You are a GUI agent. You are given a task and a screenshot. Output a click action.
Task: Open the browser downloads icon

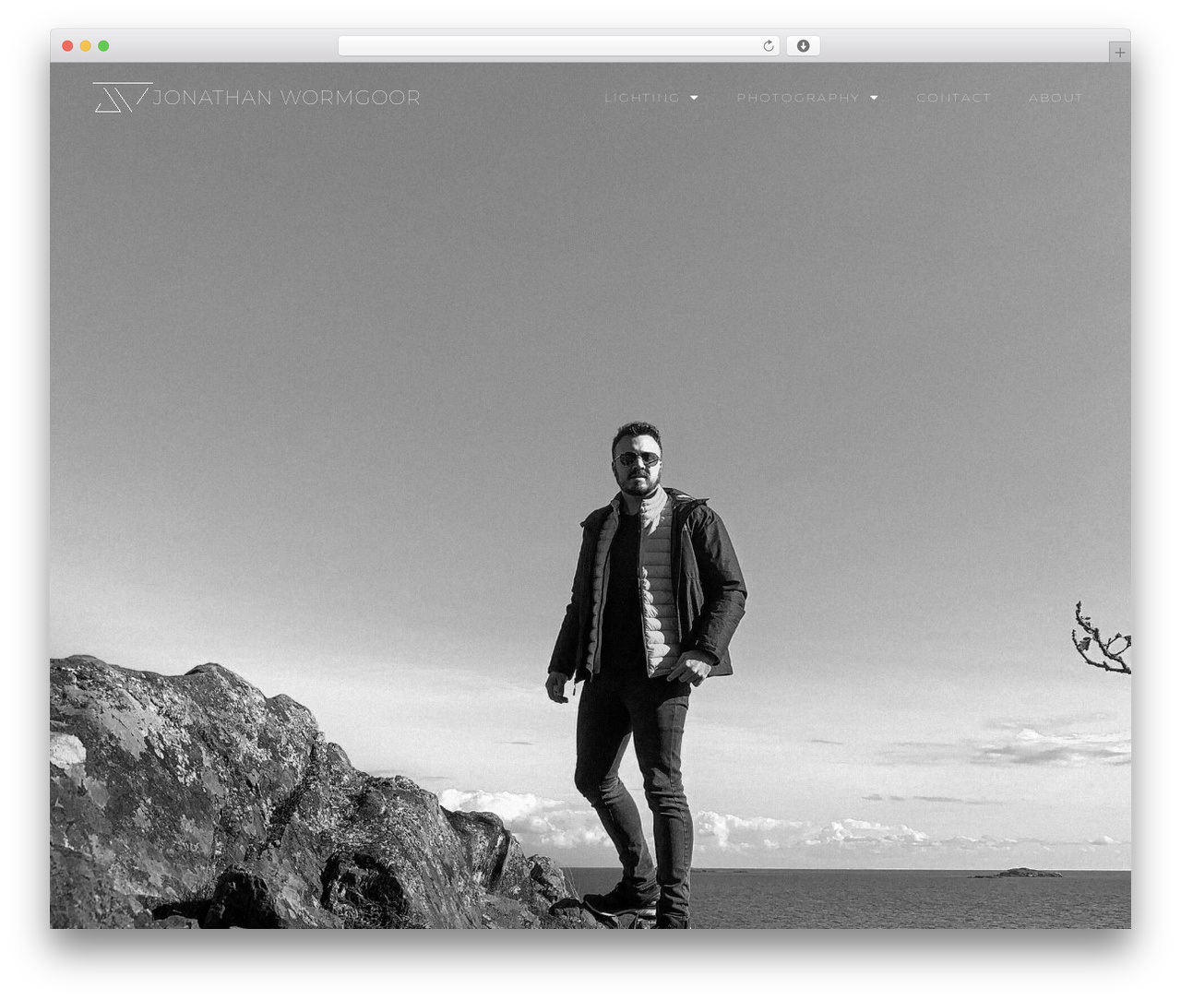click(803, 46)
